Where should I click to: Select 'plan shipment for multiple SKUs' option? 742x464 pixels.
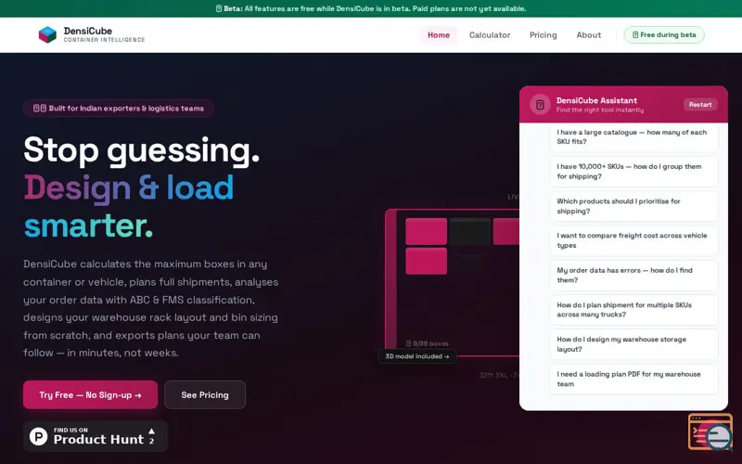633,310
